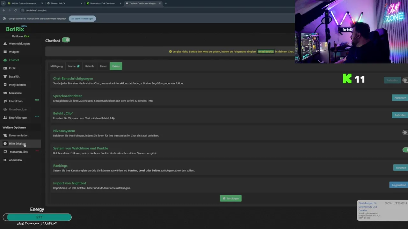Viewport: 408px width, 229px height.
Task: Switch to the Mäßigung tab
Action: tap(56, 66)
